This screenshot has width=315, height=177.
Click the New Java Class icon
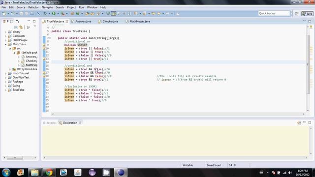pos(78,13)
